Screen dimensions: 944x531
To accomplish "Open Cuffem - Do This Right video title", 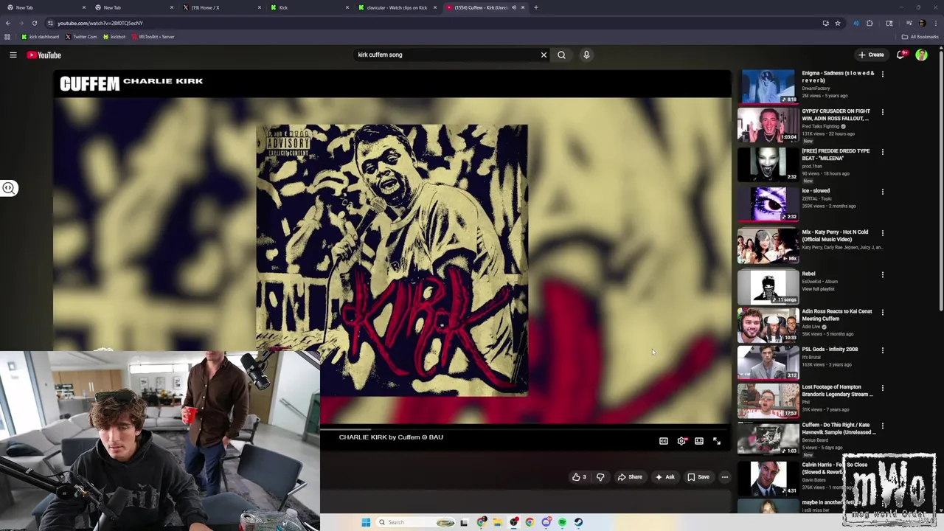I will [837, 429].
